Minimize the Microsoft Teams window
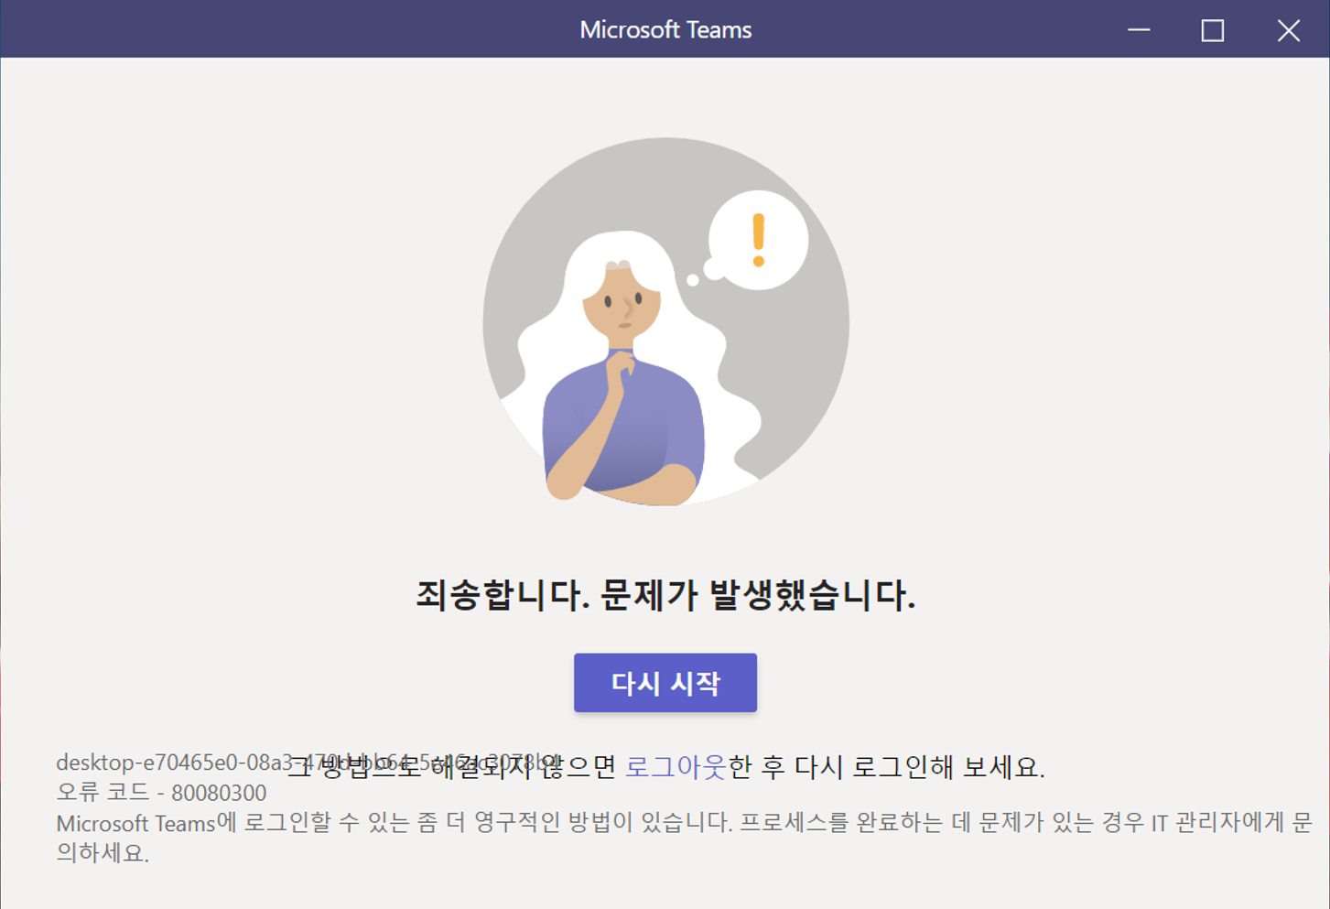This screenshot has height=909, width=1330. (1139, 29)
